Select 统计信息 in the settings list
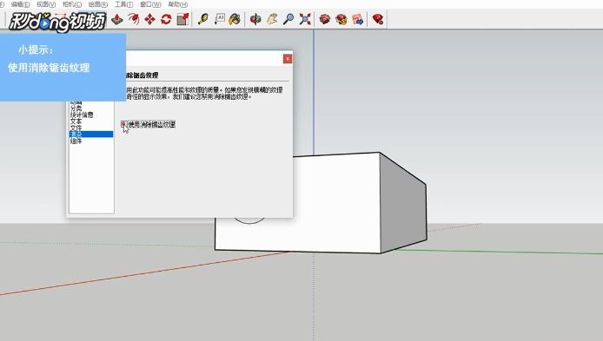This screenshot has height=341, width=603. (x=82, y=115)
